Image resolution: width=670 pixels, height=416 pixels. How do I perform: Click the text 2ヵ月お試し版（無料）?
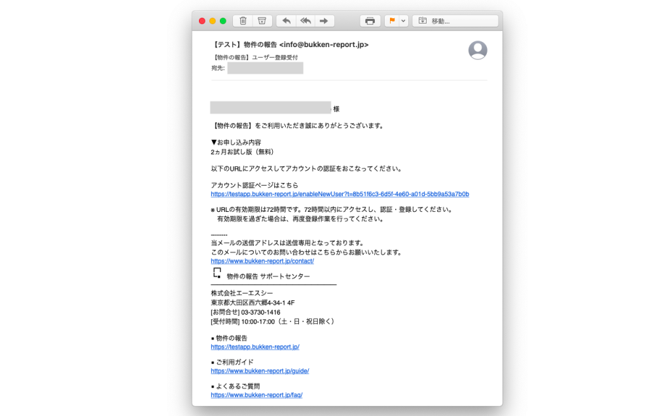coord(243,152)
